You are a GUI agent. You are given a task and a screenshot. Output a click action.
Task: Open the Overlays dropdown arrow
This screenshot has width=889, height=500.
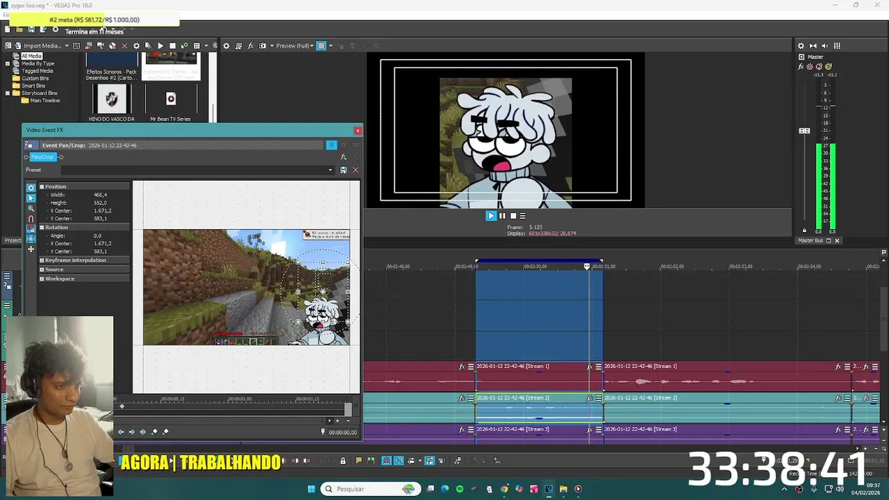click(331, 46)
